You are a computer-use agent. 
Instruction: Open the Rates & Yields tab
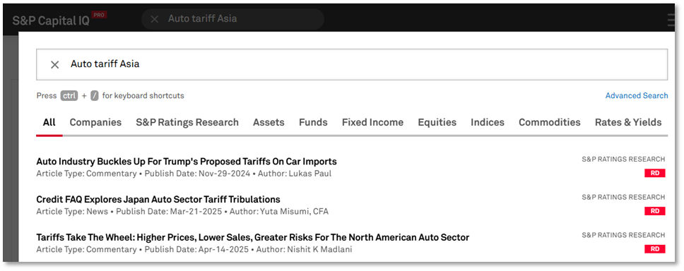(x=628, y=122)
